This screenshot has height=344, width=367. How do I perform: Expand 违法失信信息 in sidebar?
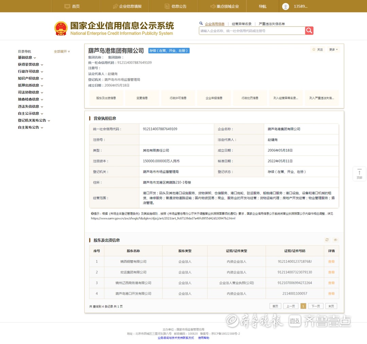point(31,106)
